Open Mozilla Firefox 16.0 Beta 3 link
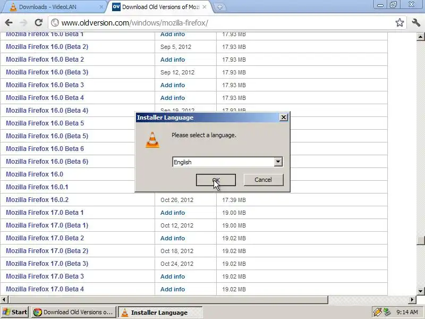This screenshot has width=425, height=319. pyautogui.click(x=45, y=85)
